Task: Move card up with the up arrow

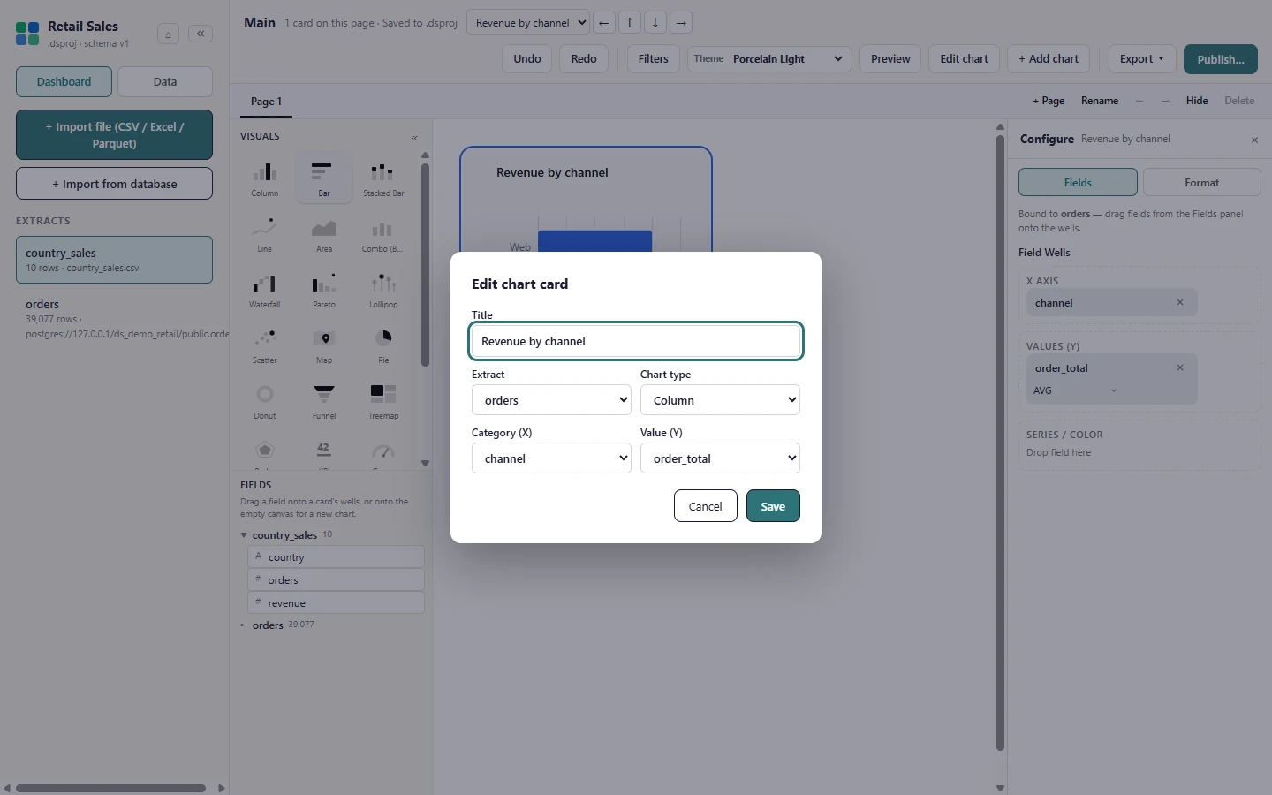Action: tap(630, 23)
